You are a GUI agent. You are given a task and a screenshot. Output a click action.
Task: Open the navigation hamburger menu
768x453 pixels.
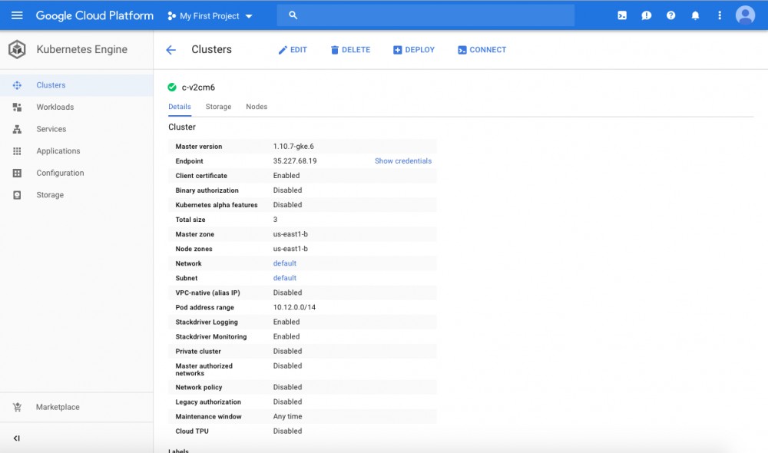17,15
